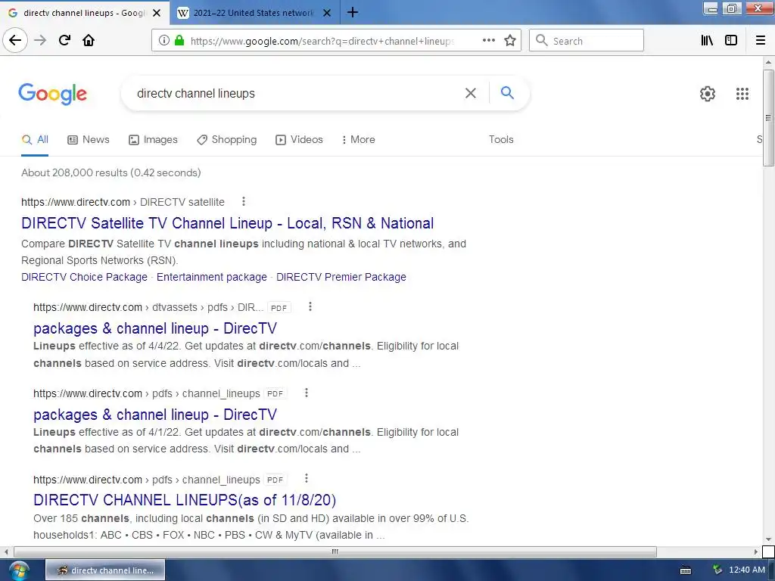Close the Wikipedia United States network tab
The image size is (775, 581).
[327, 13]
